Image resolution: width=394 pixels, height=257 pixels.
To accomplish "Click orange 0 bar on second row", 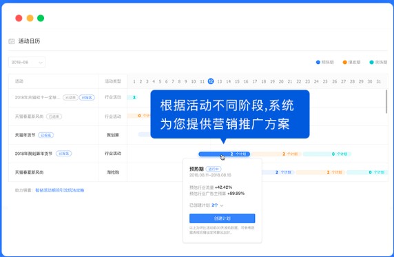I will (x=139, y=116).
